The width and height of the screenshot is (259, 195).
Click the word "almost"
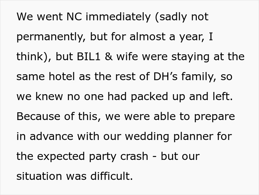(x=148, y=37)
